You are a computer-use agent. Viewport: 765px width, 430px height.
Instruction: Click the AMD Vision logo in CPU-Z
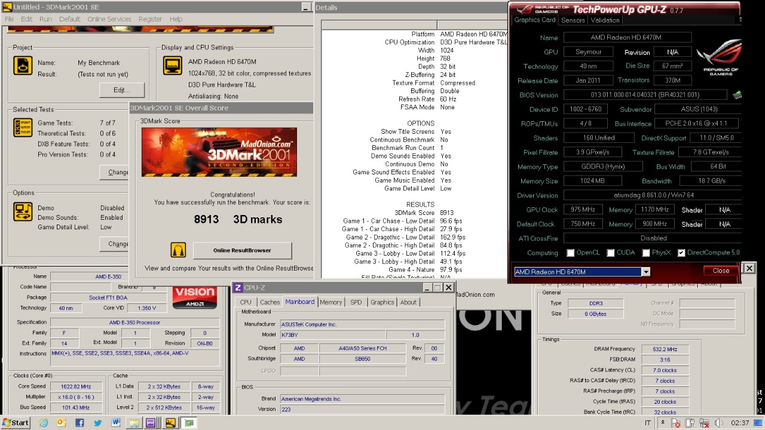194,297
